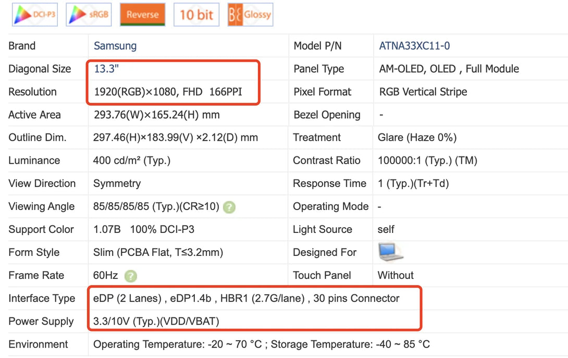This screenshot has height=358, width=568.
Task: Click the laptop icon in Designed For
Action: 391,252
